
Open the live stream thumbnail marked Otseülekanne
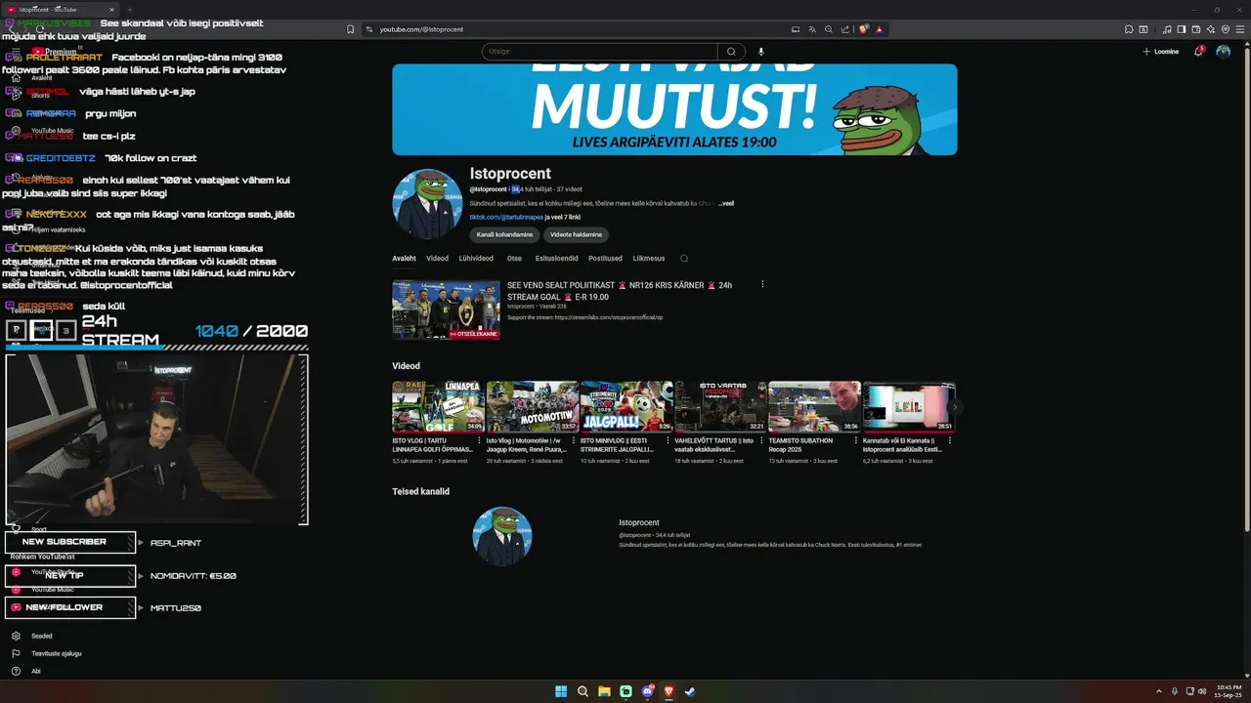[x=446, y=310]
